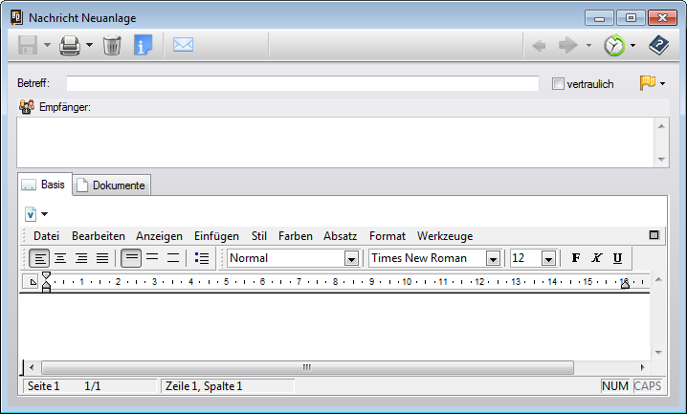Viewport: 687px width, 414px height.
Task: Click the blue info icon
Action: (144, 45)
